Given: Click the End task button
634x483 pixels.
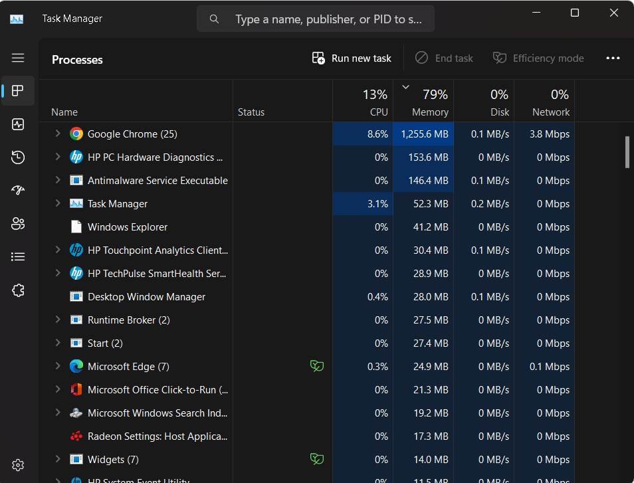Looking at the screenshot, I should [444, 58].
